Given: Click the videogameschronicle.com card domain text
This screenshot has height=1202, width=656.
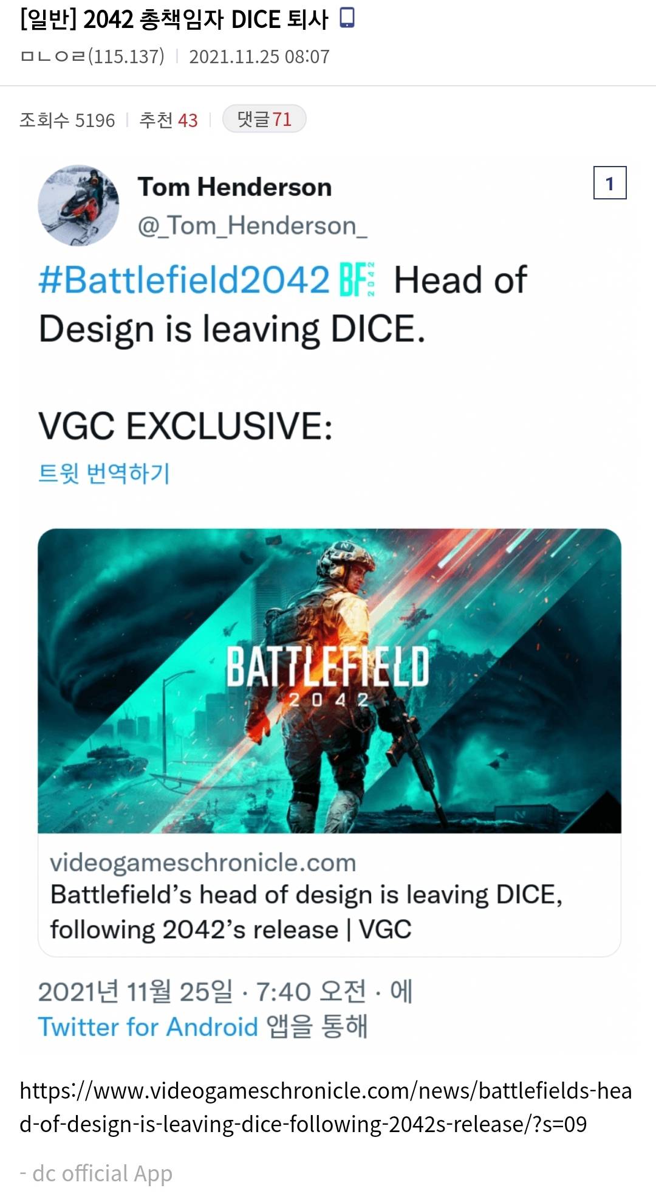Looking at the screenshot, I should click(203, 862).
